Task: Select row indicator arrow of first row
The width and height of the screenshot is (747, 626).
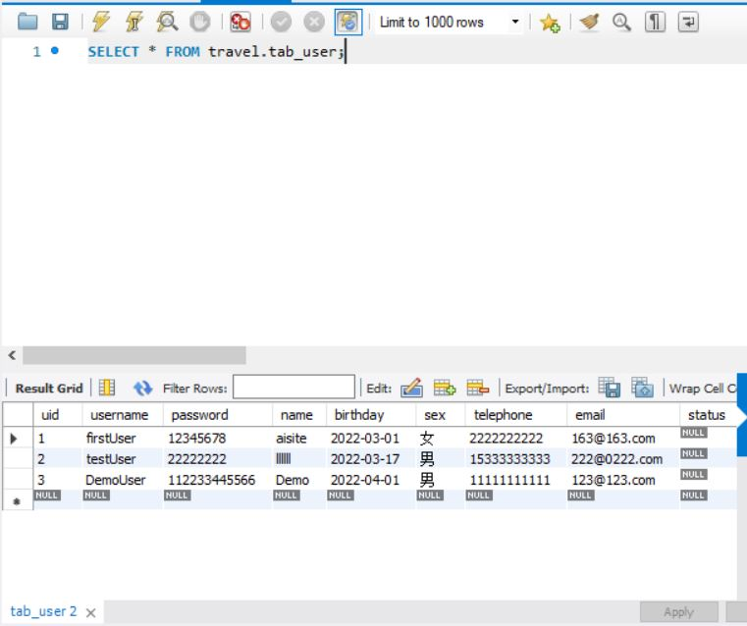Action: [14, 439]
